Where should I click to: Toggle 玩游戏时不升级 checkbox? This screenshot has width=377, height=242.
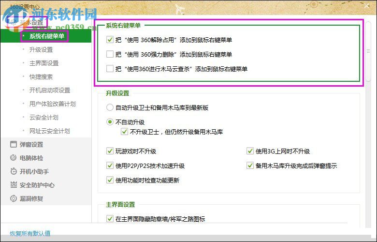[x=110, y=151]
